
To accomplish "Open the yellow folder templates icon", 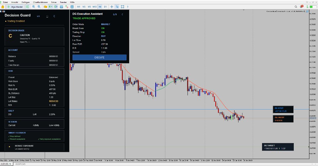I will point(45,7).
